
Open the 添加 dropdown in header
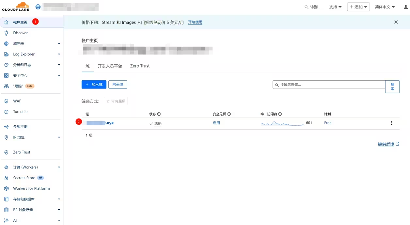coord(358,7)
